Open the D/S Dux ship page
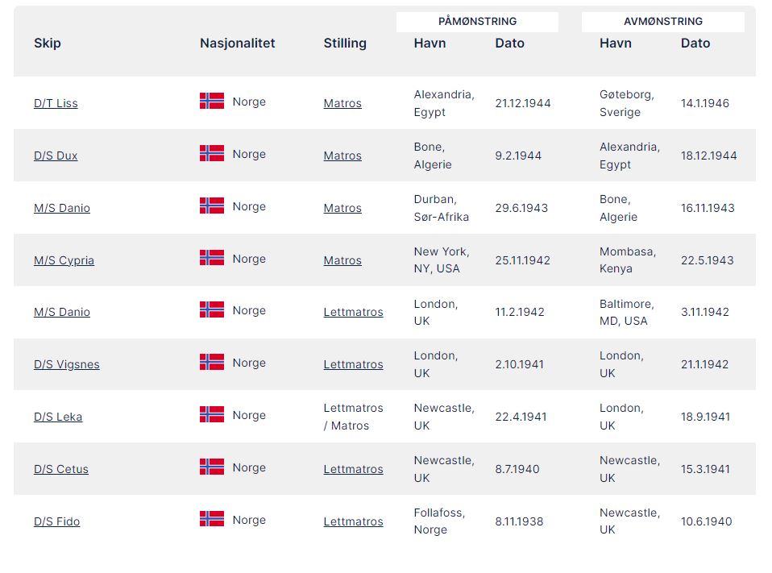Viewport: 772px width, 573px height. pos(56,156)
